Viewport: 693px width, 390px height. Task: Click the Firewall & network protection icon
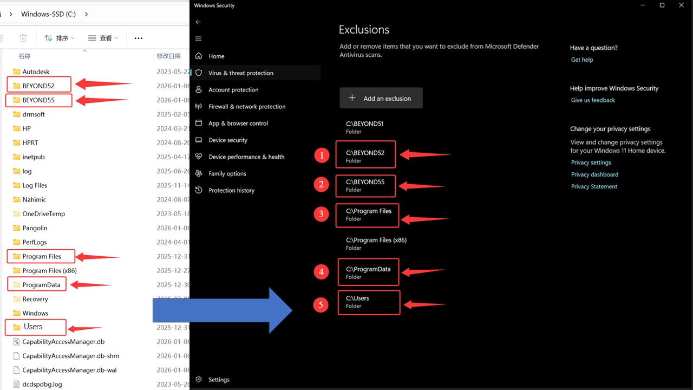click(x=199, y=107)
